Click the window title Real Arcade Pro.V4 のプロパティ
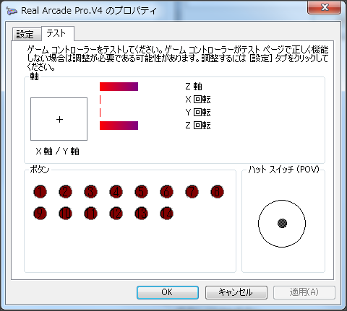The width and height of the screenshot is (347, 311). point(89,11)
